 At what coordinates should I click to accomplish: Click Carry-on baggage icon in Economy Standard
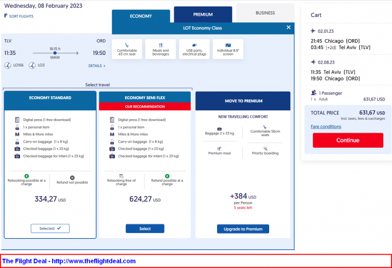pos(17,142)
